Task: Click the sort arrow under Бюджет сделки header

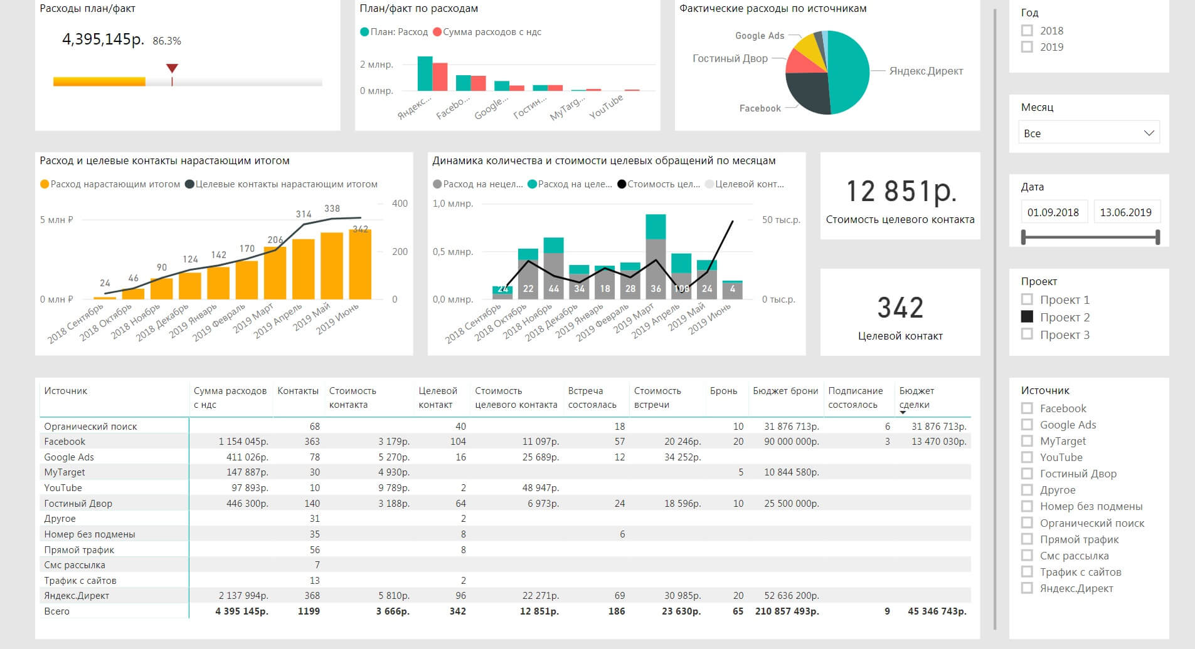Action: (x=903, y=413)
